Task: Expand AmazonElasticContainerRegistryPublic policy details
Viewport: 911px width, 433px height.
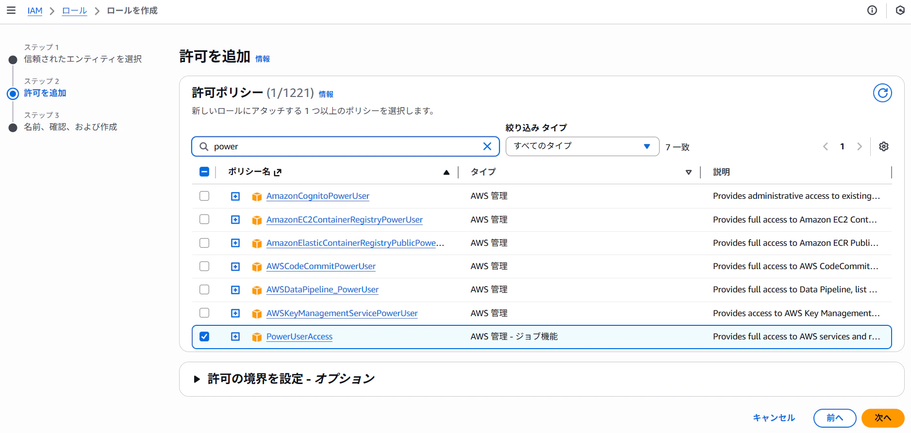Action: pos(235,243)
